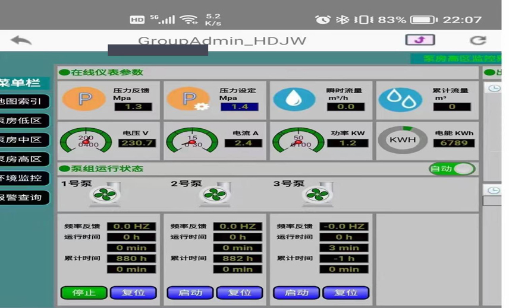
Task: Toggle the 自动 auto mode switch
Action: pos(452,169)
